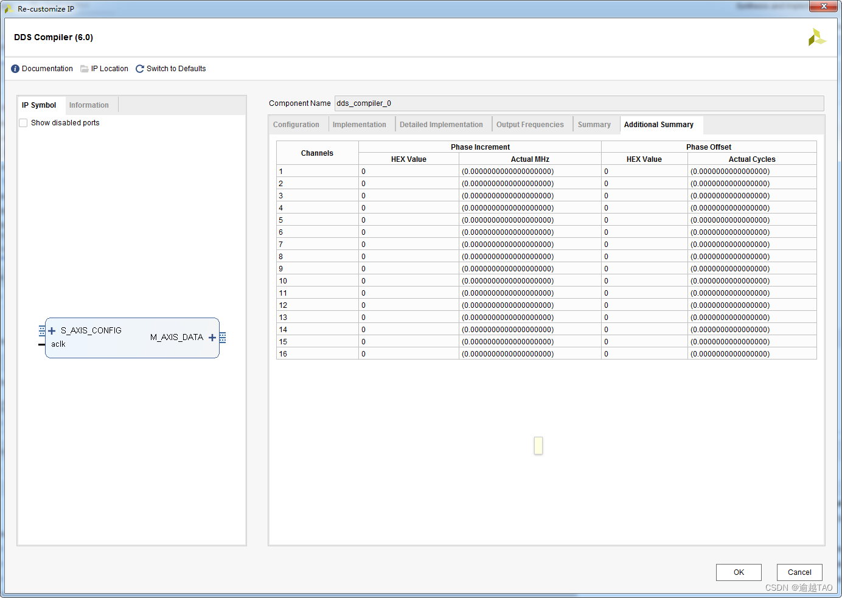Switch to the Information tab

(x=89, y=105)
